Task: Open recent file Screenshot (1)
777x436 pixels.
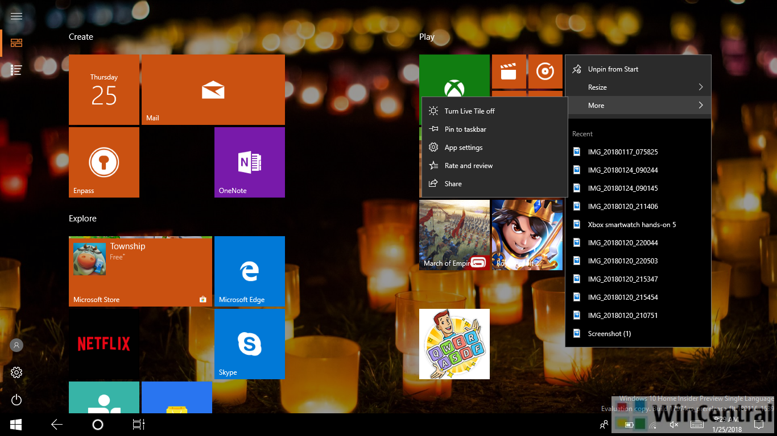Action: coord(638,334)
